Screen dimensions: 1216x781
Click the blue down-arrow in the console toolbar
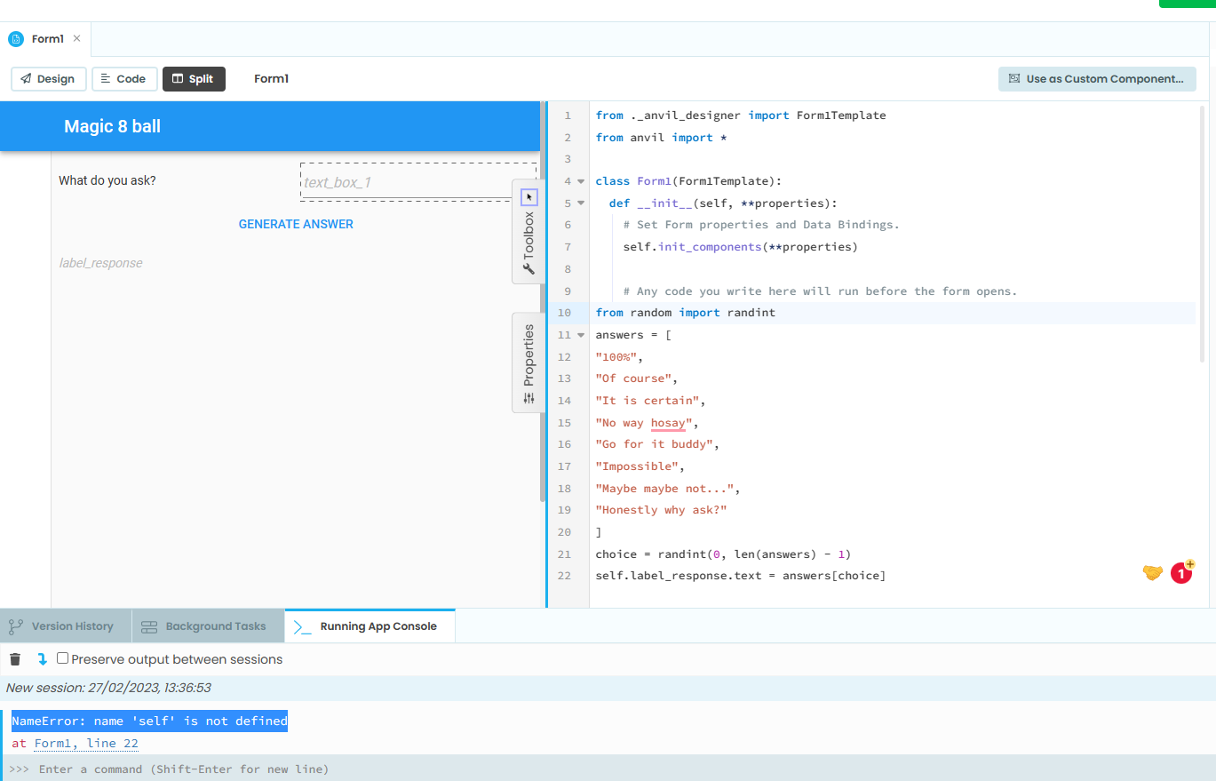coord(40,658)
